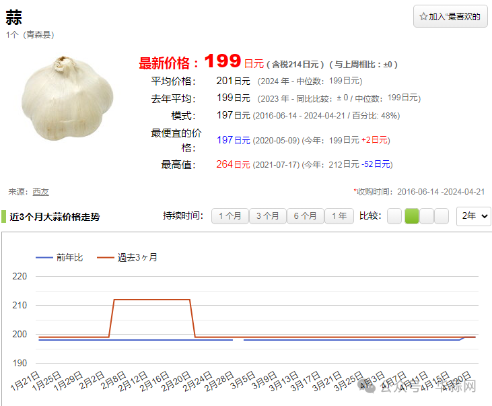Toggle the third comparison box
The width and height of the screenshot is (492, 406).
pos(427,216)
